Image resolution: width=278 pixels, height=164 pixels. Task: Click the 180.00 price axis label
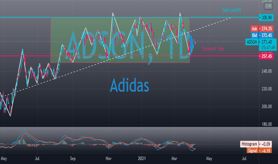point(267,124)
